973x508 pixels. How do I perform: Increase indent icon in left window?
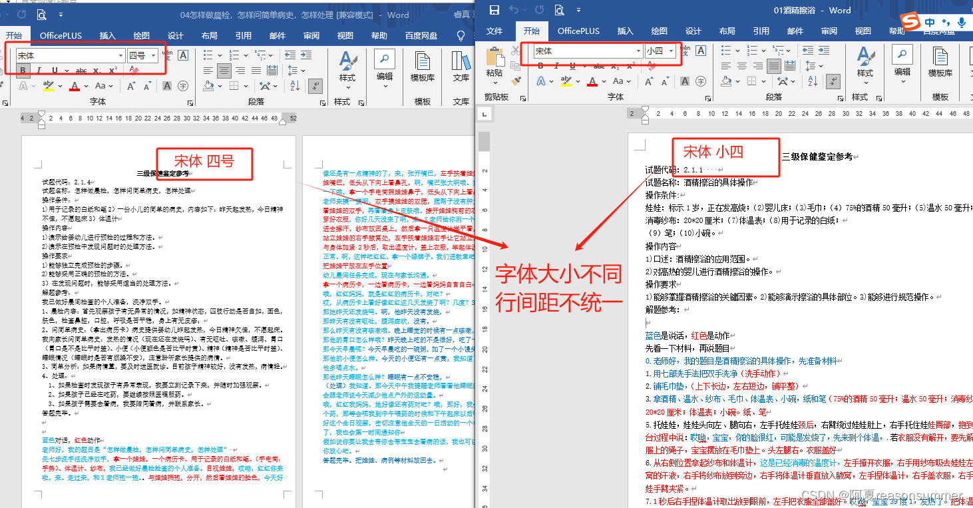306,55
